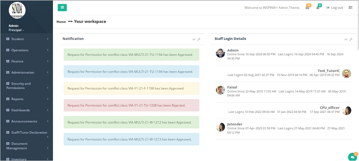The image size is (359, 161).
Task: Click Test_TutorIC's avatar photo
Action: pyautogui.click(x=346, y=73)
